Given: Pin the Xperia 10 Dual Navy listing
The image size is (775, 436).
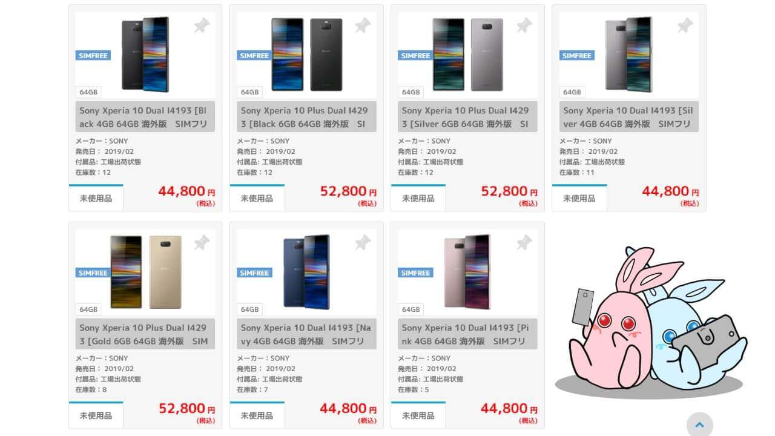Looking at the screenshot, I should [363, 243].
